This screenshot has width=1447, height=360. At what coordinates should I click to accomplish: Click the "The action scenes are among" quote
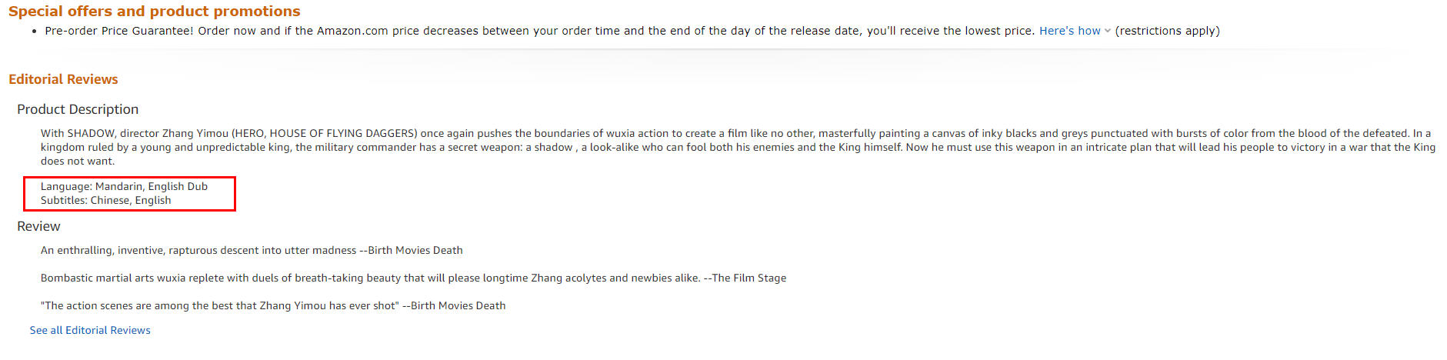220,305
